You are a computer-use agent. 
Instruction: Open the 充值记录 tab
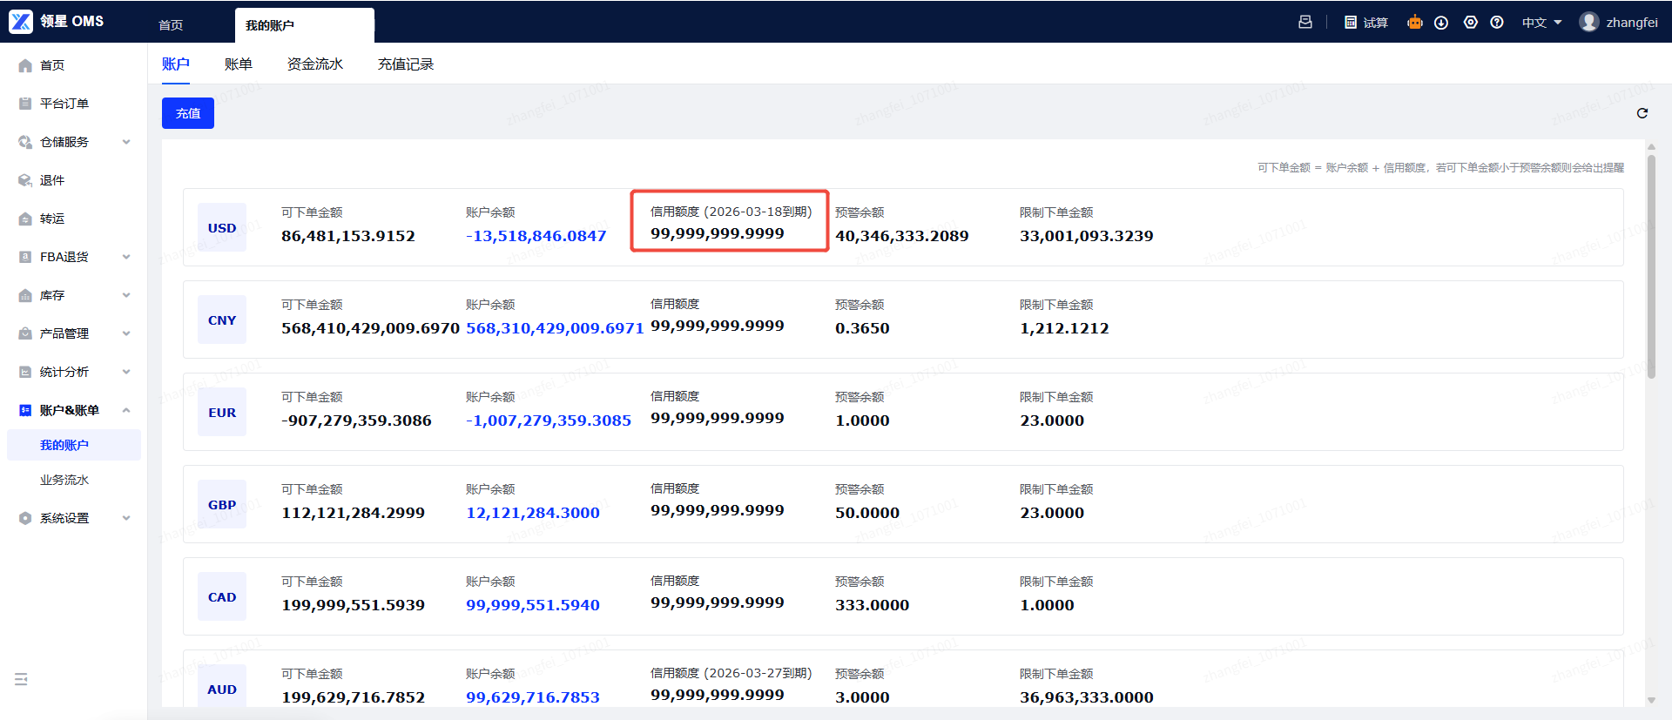pos(405,64)
